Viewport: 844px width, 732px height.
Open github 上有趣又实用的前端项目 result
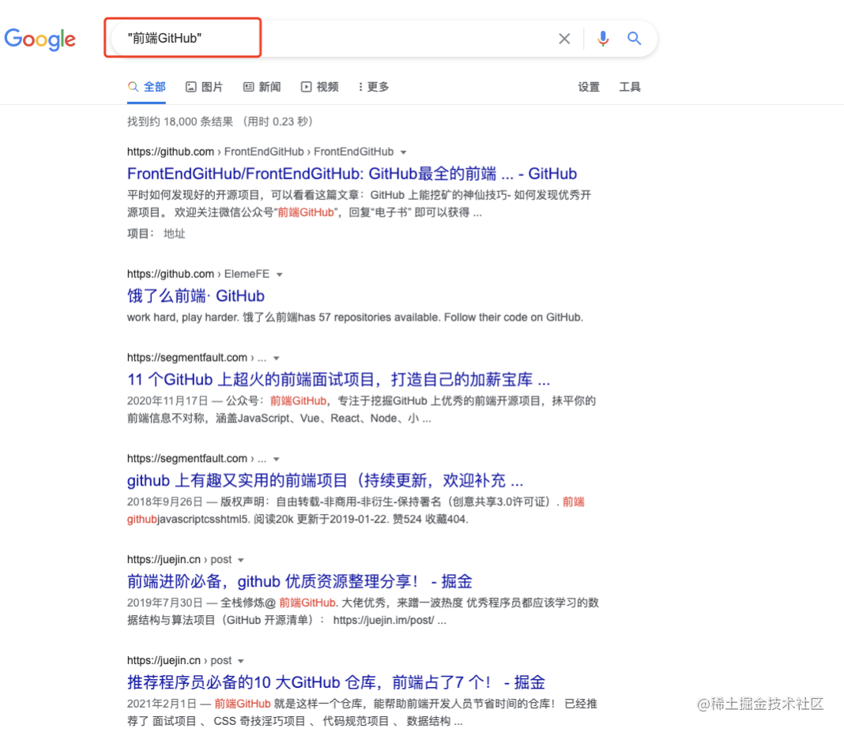[x=325, y=480]
